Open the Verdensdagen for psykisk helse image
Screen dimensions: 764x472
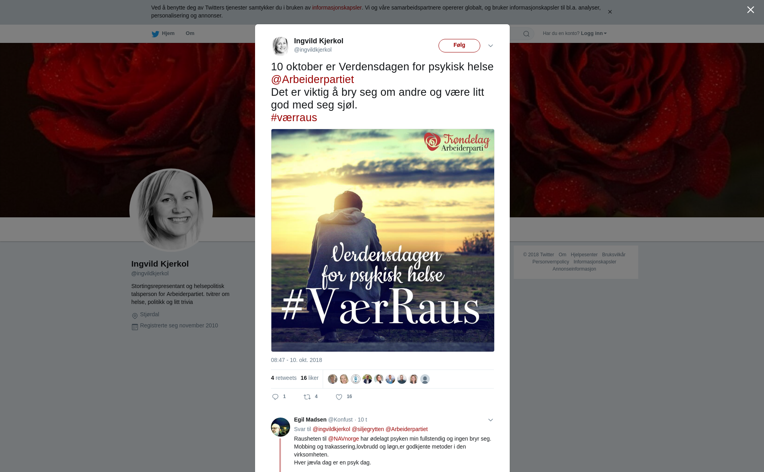383,240
